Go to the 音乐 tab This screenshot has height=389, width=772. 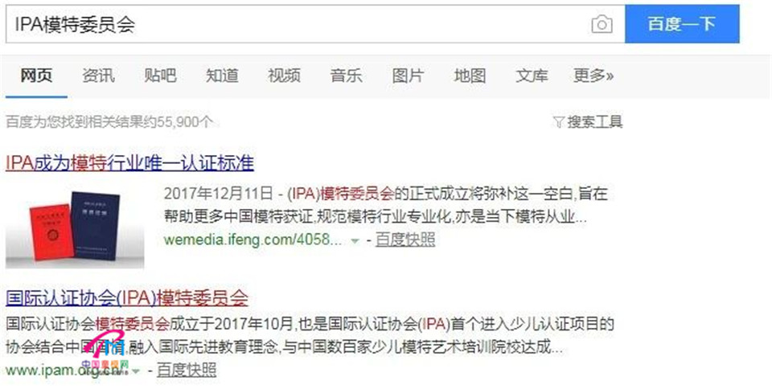[346, 76]
